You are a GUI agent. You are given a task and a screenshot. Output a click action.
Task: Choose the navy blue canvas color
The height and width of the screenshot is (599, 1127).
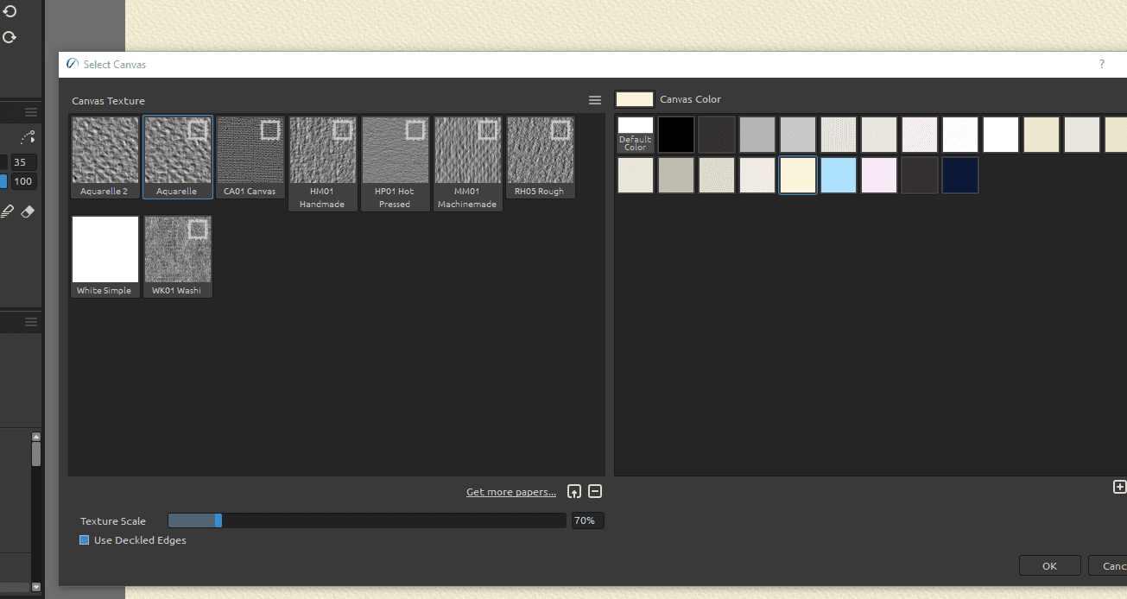tap(960, 175)
